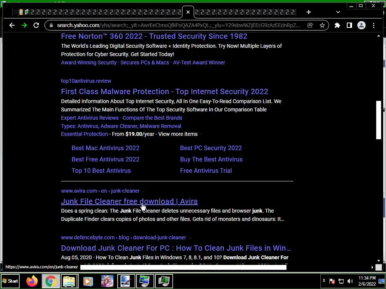Open Junk File Cleaner free download Avira
386x289 pixels.
(129, 201)
